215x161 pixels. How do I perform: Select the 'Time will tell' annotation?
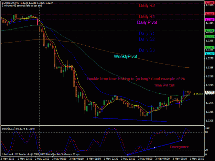(x=164, y=85)
